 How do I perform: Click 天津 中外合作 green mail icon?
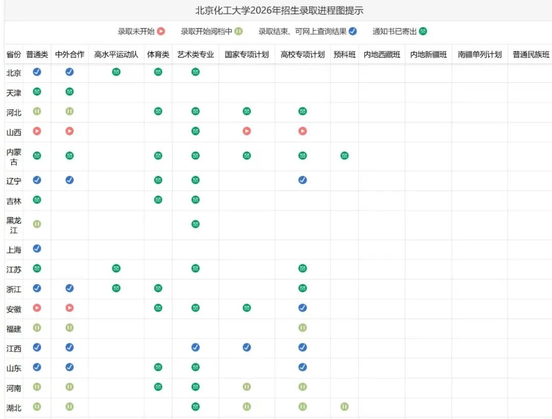point(70,91)
